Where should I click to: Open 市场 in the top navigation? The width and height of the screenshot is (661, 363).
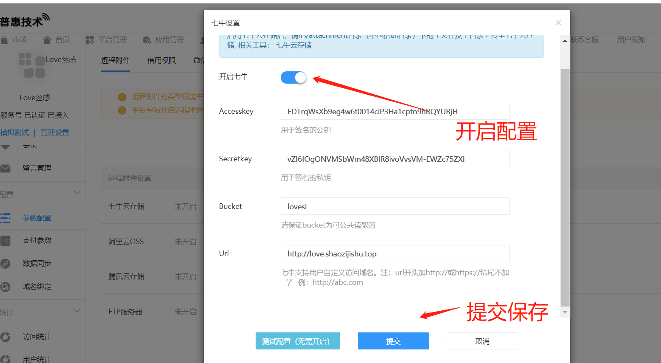(20, 39)
